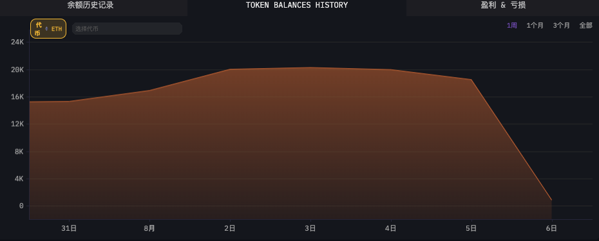Viewport: 599px width, 241px height.
Task: Open the 盈利 & 亏损 tab
Action: pos(503,5)
